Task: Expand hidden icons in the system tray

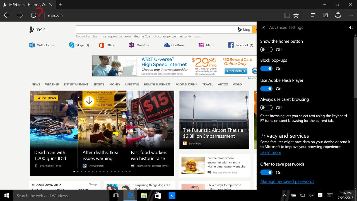Action: [284, 195]
